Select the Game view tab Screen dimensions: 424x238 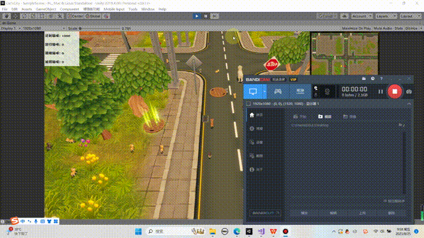coord(9,23)
